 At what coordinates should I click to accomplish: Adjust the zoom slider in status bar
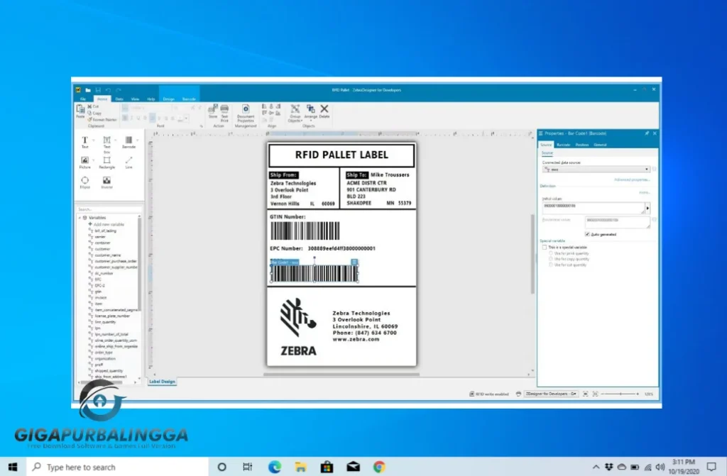620,393
